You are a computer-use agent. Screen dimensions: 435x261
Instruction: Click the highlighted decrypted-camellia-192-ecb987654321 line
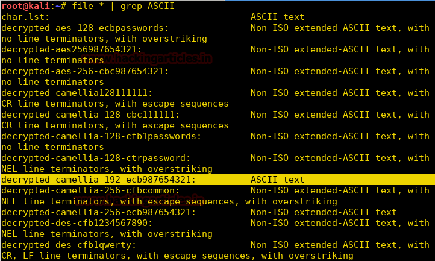[98, 180]
